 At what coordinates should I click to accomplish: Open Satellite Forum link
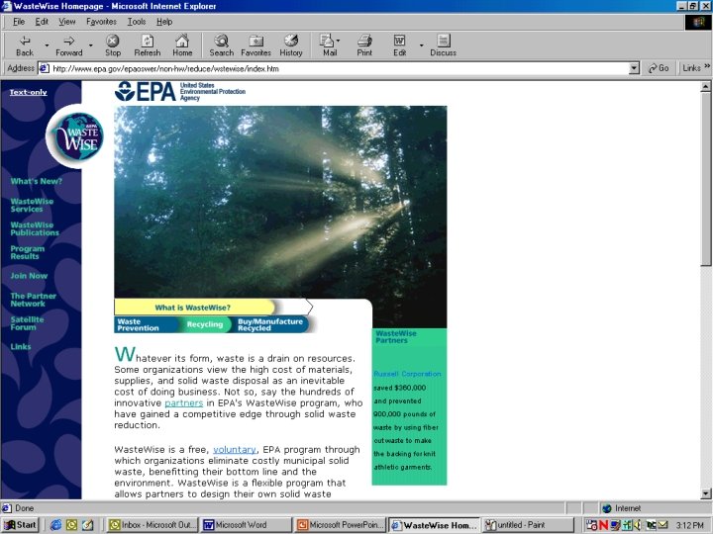[27, 323]
